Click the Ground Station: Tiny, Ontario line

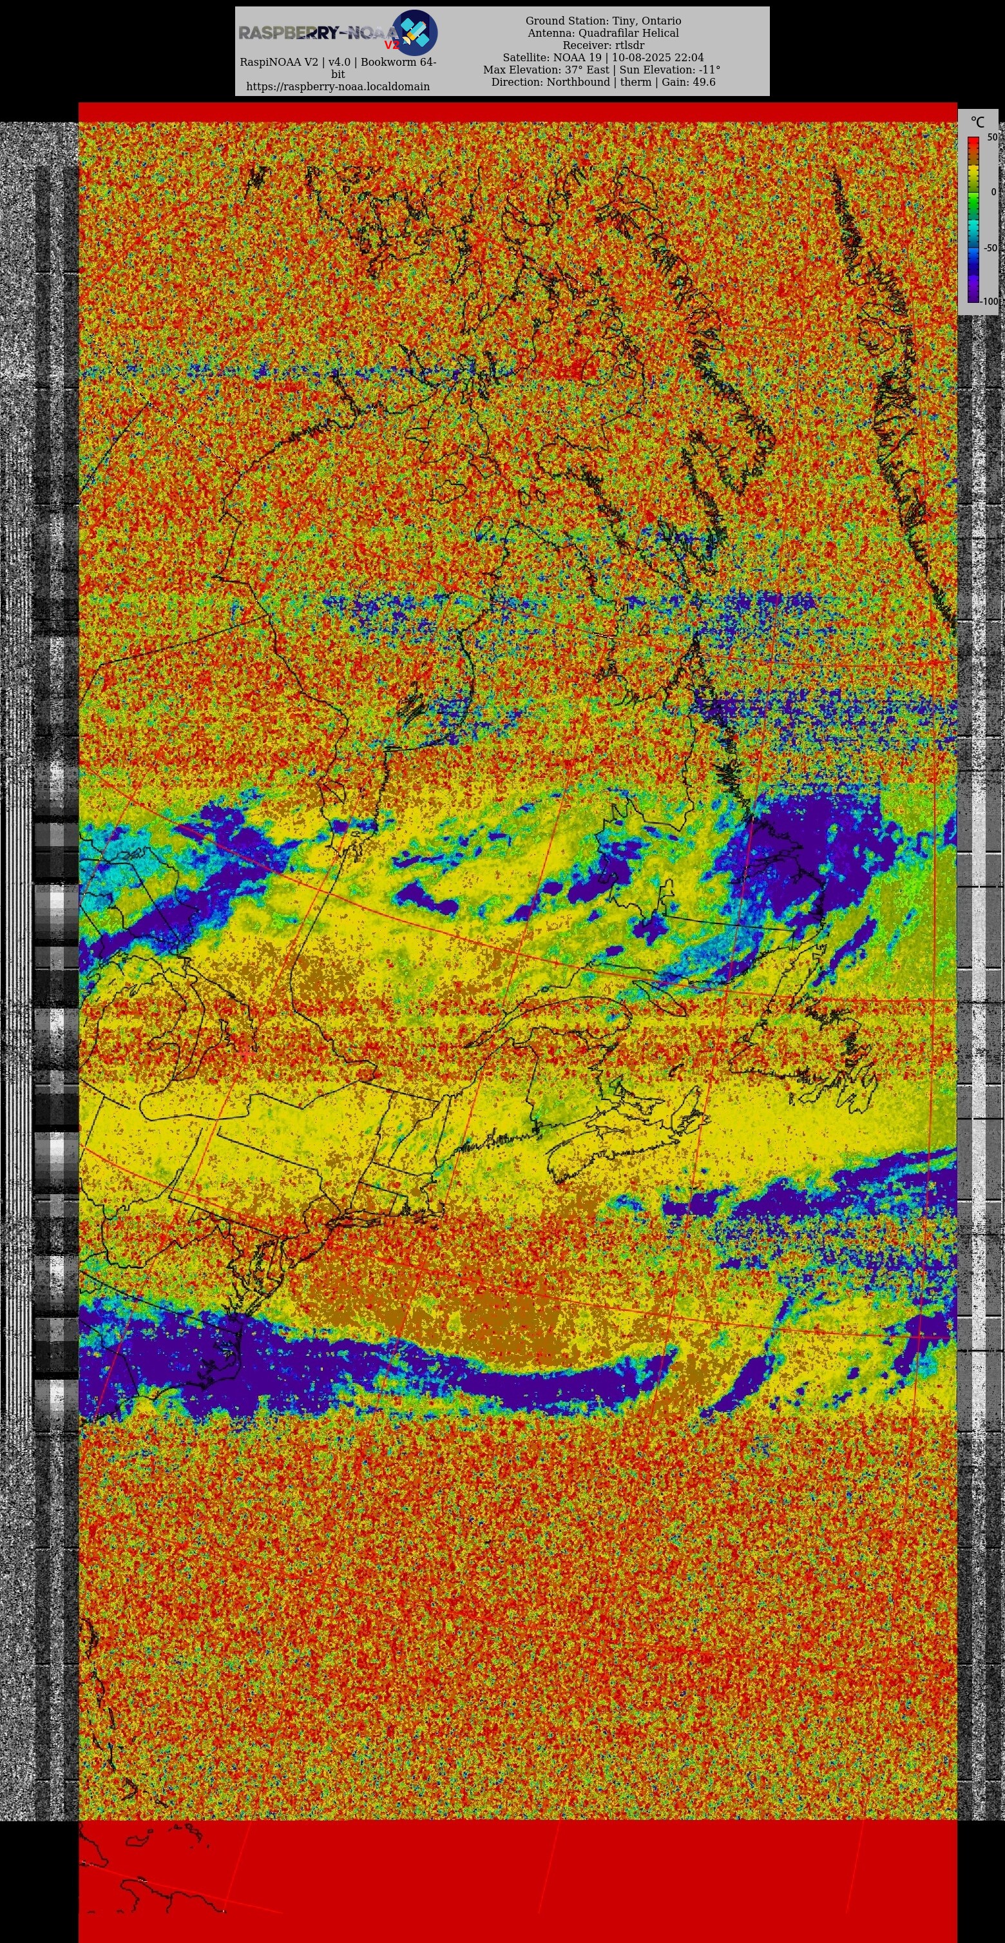(x=603, y=21)
